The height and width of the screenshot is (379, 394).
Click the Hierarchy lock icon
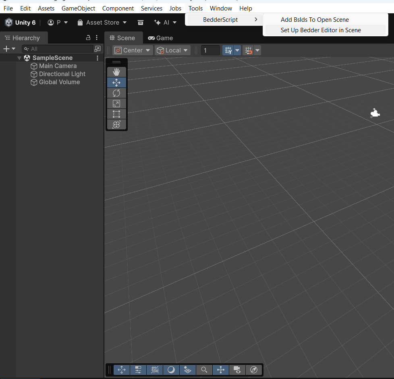(88, 38)
